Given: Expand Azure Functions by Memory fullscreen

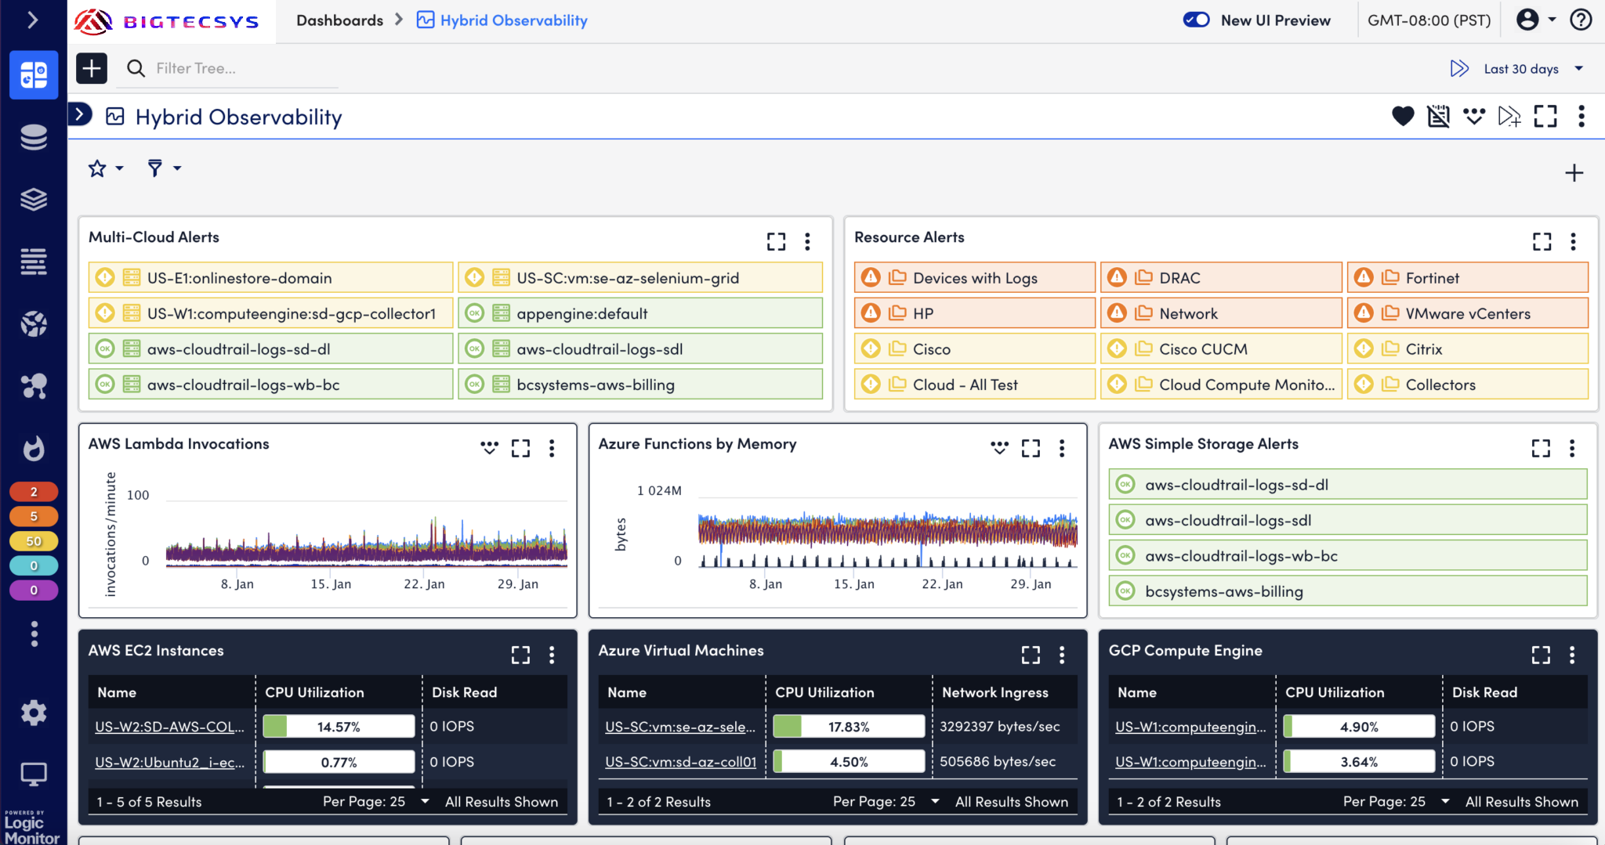Looking at the screenshot, I should point(1031,448).
